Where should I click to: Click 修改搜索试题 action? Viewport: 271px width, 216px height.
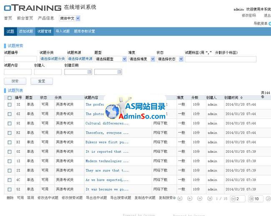point(72,198)
